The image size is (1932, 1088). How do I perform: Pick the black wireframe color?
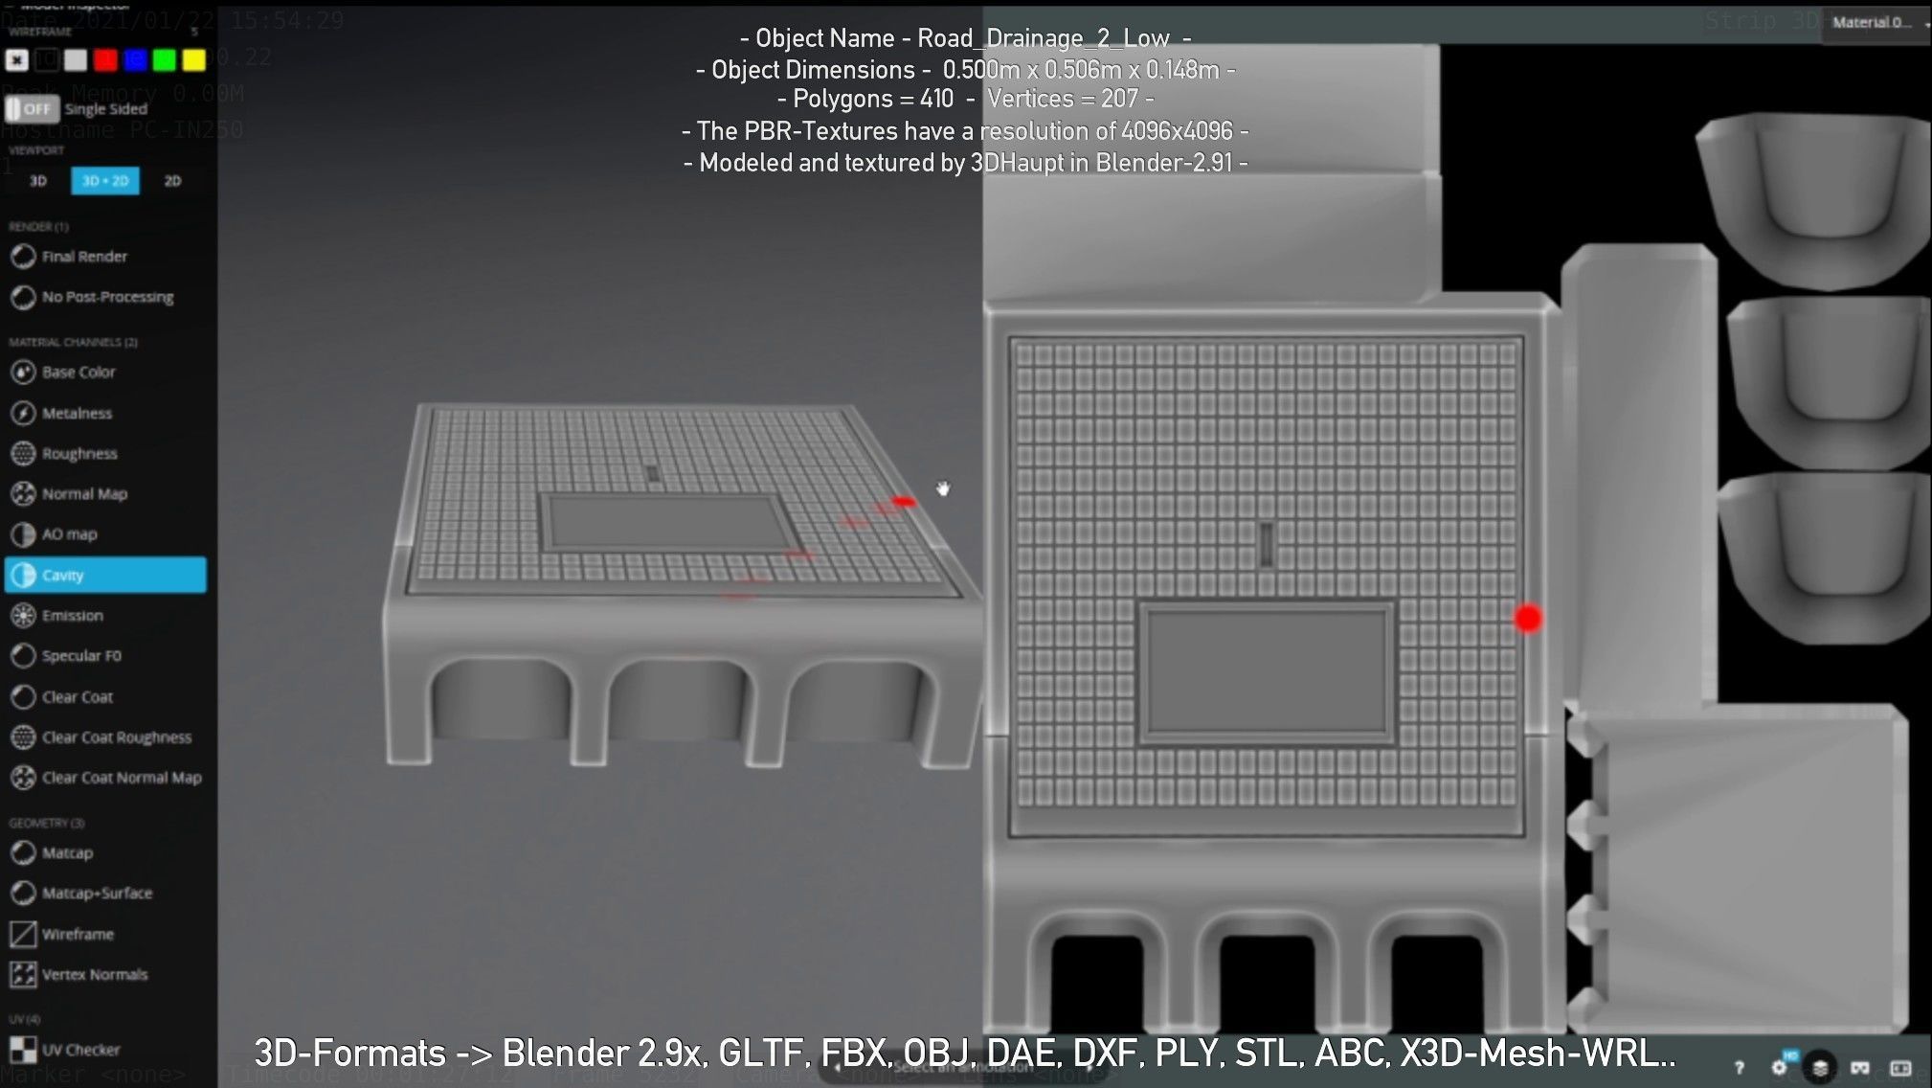click(x=47, y=60)
